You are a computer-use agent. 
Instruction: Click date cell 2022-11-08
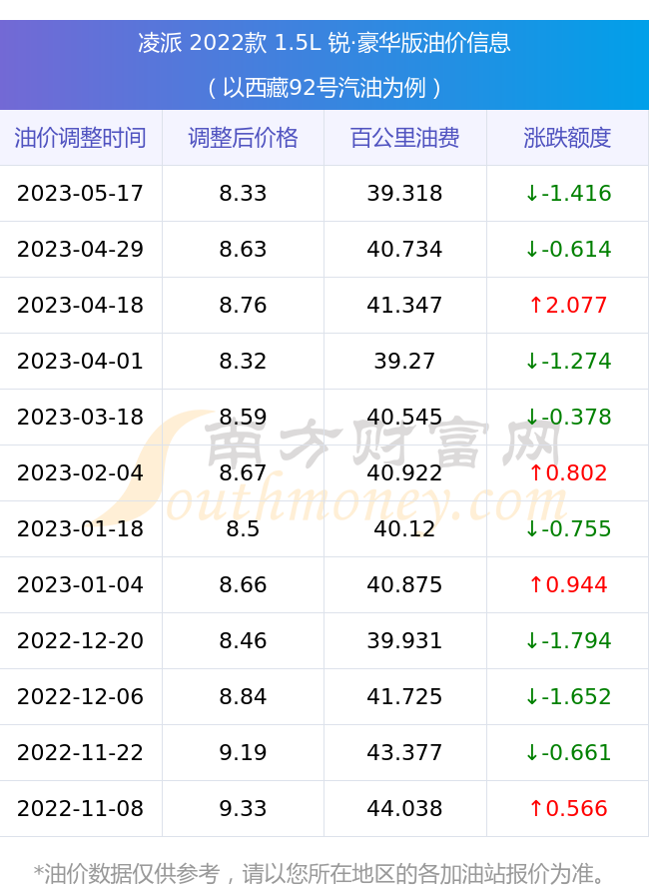tap(81, 809)
